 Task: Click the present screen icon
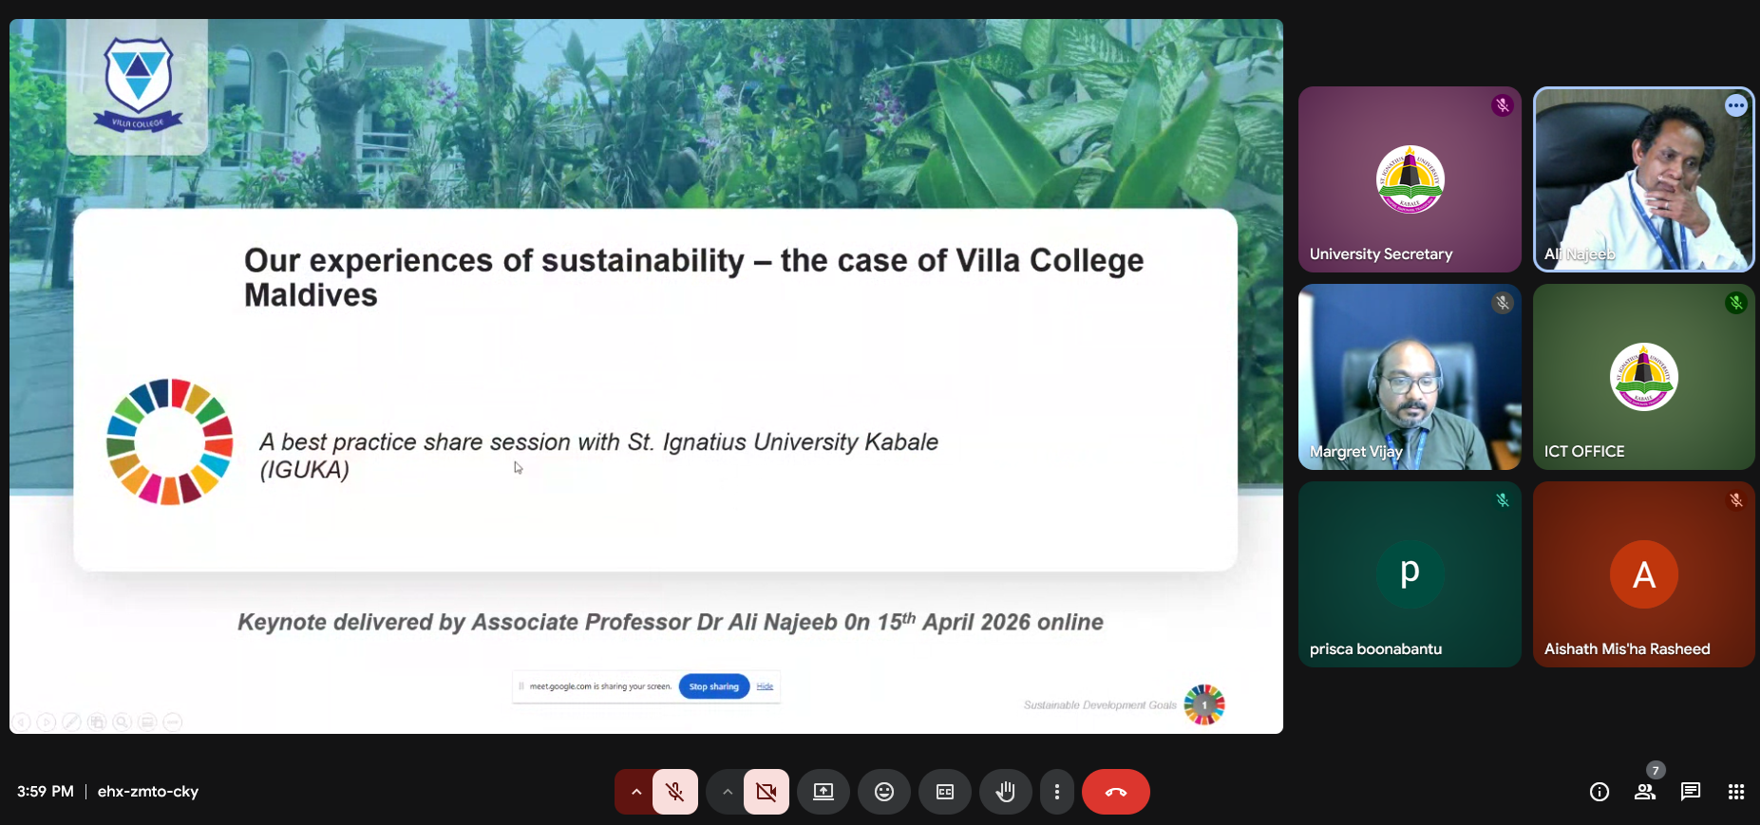coord(823,792)
